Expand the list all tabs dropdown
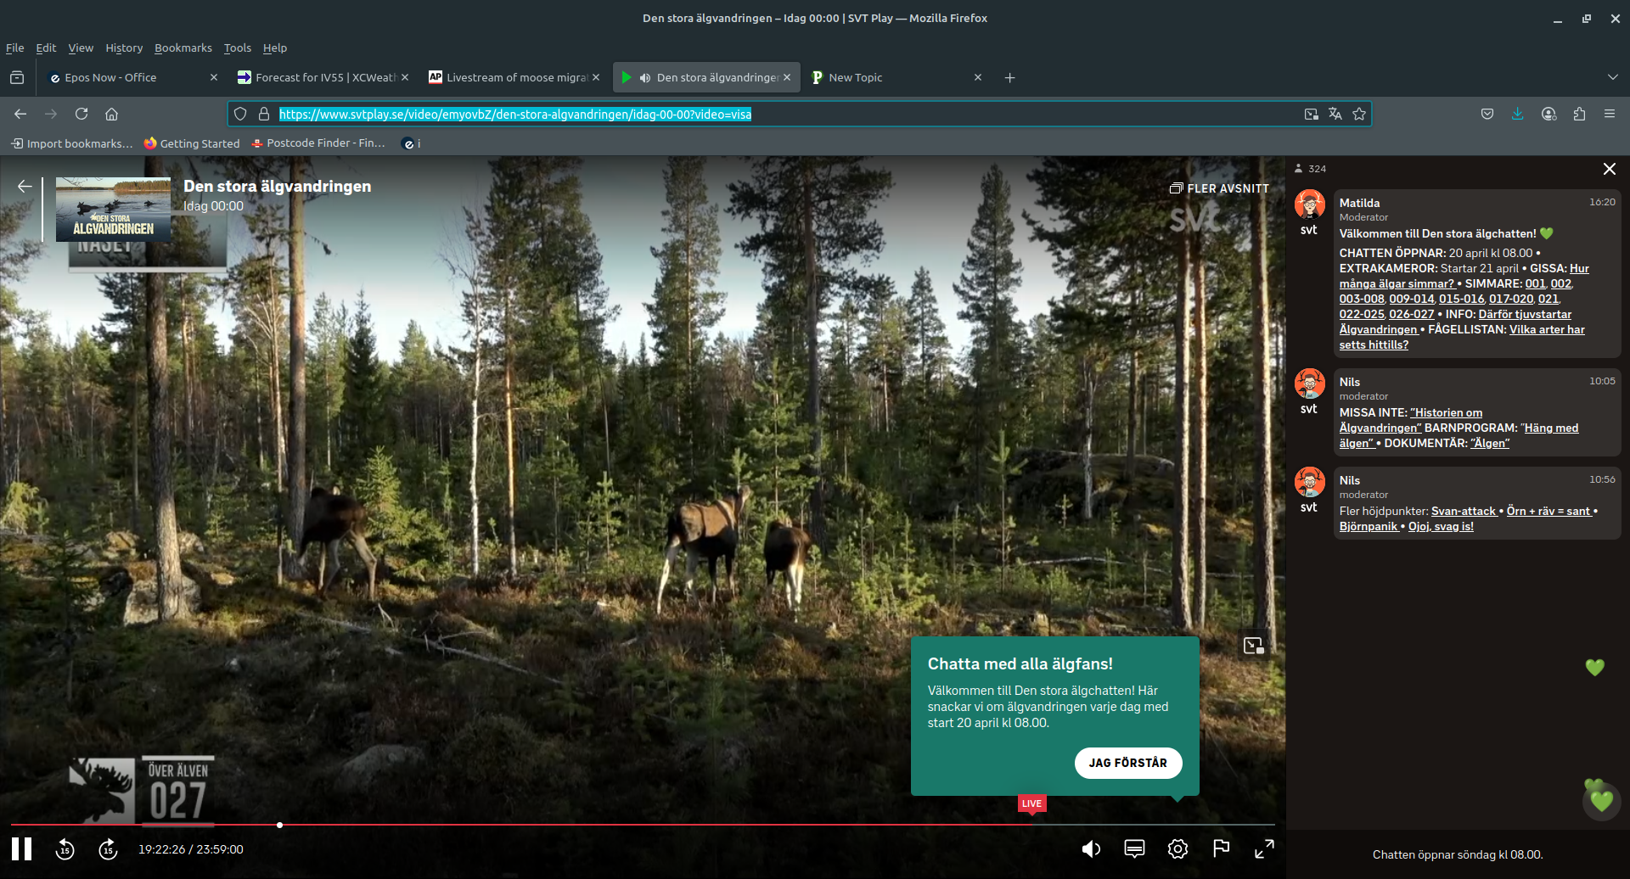 (1612, 77)
